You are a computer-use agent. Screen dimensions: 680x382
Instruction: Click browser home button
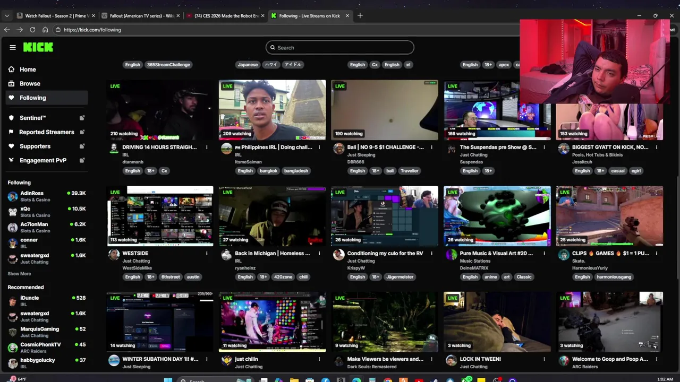click(45, 30)
